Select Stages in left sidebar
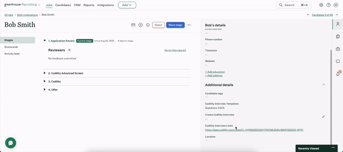 pos(18,40)
